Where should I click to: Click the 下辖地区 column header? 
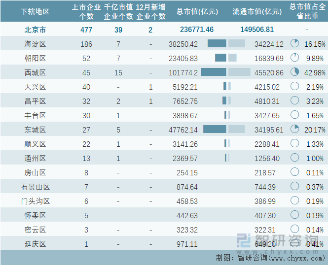pos(35,11)
